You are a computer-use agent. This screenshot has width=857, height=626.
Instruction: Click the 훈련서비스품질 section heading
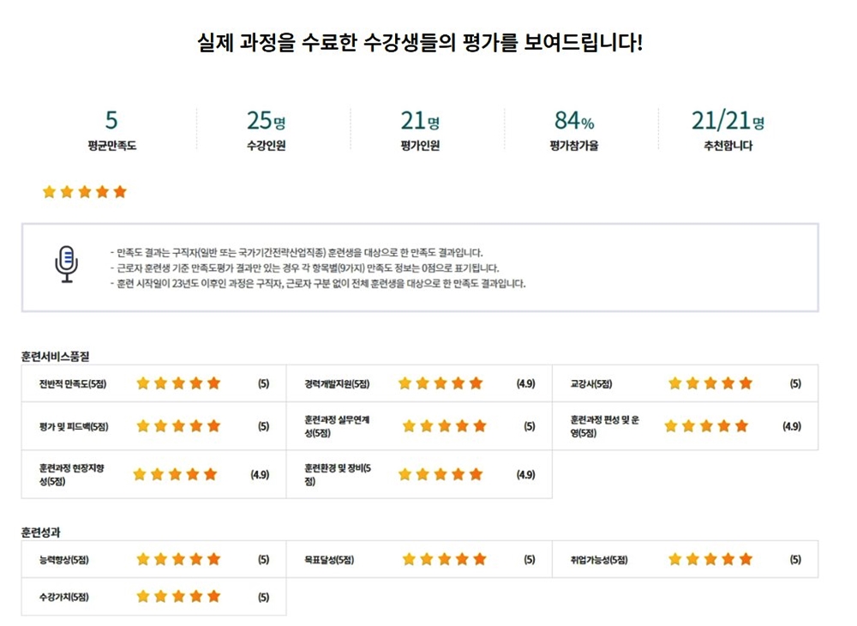56,356
